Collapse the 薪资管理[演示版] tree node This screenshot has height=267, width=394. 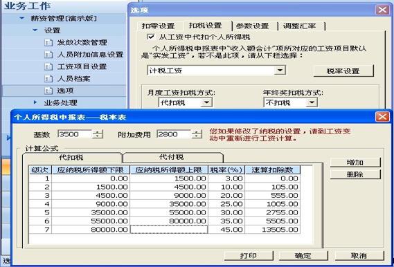point(22,18)
